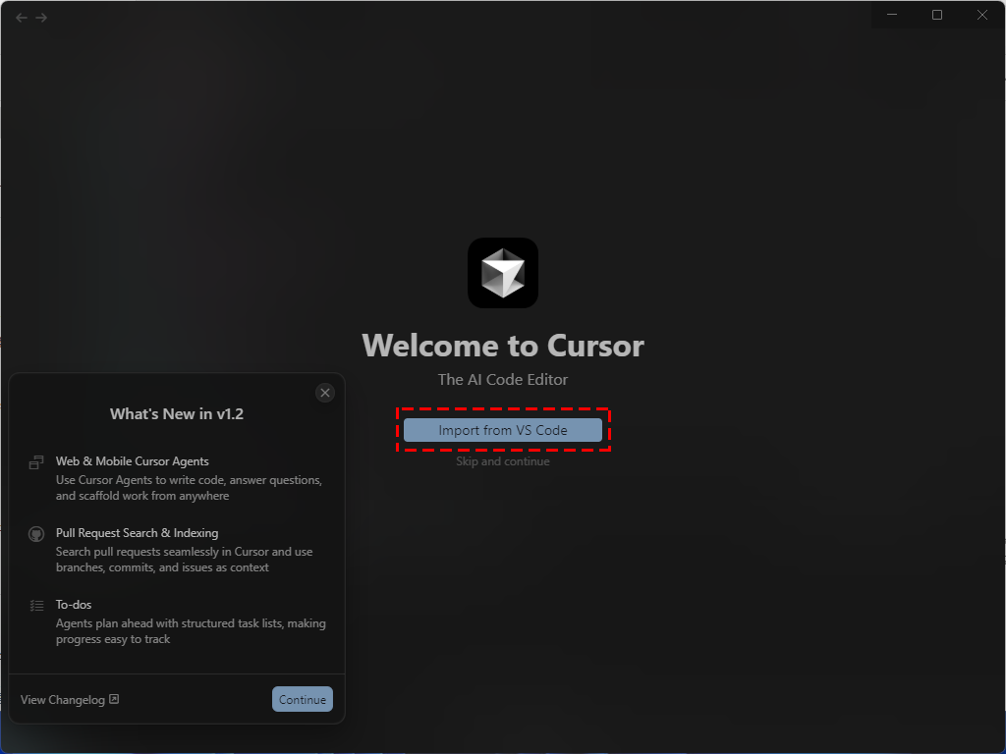This screenshot has height=754, width=1006.
Task: Maximize the Cursor window
Action: [936, 15]
